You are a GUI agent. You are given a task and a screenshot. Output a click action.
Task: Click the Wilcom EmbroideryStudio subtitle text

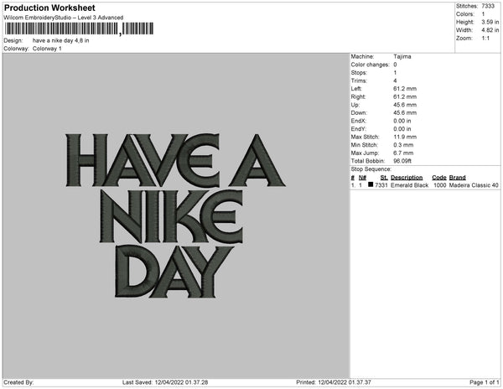point(64,18)
